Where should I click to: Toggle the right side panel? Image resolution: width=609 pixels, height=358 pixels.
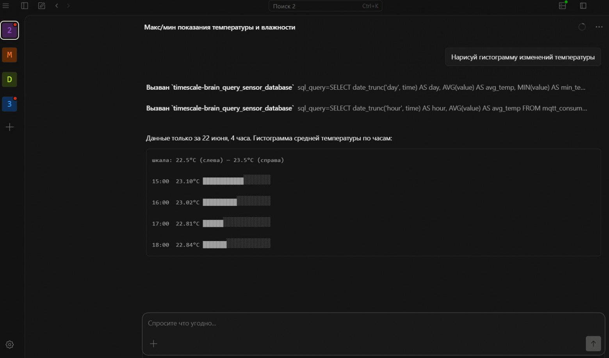click(x=583, y=6)
